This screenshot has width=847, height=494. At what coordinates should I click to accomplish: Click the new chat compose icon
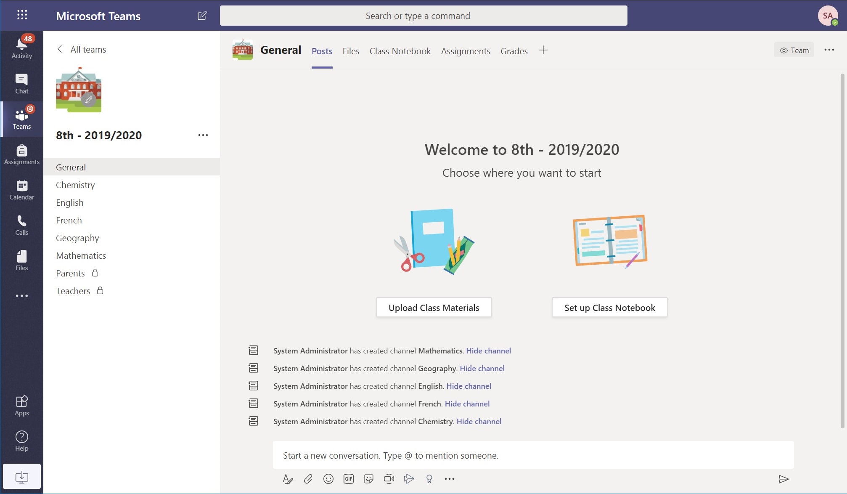[202, 16]
